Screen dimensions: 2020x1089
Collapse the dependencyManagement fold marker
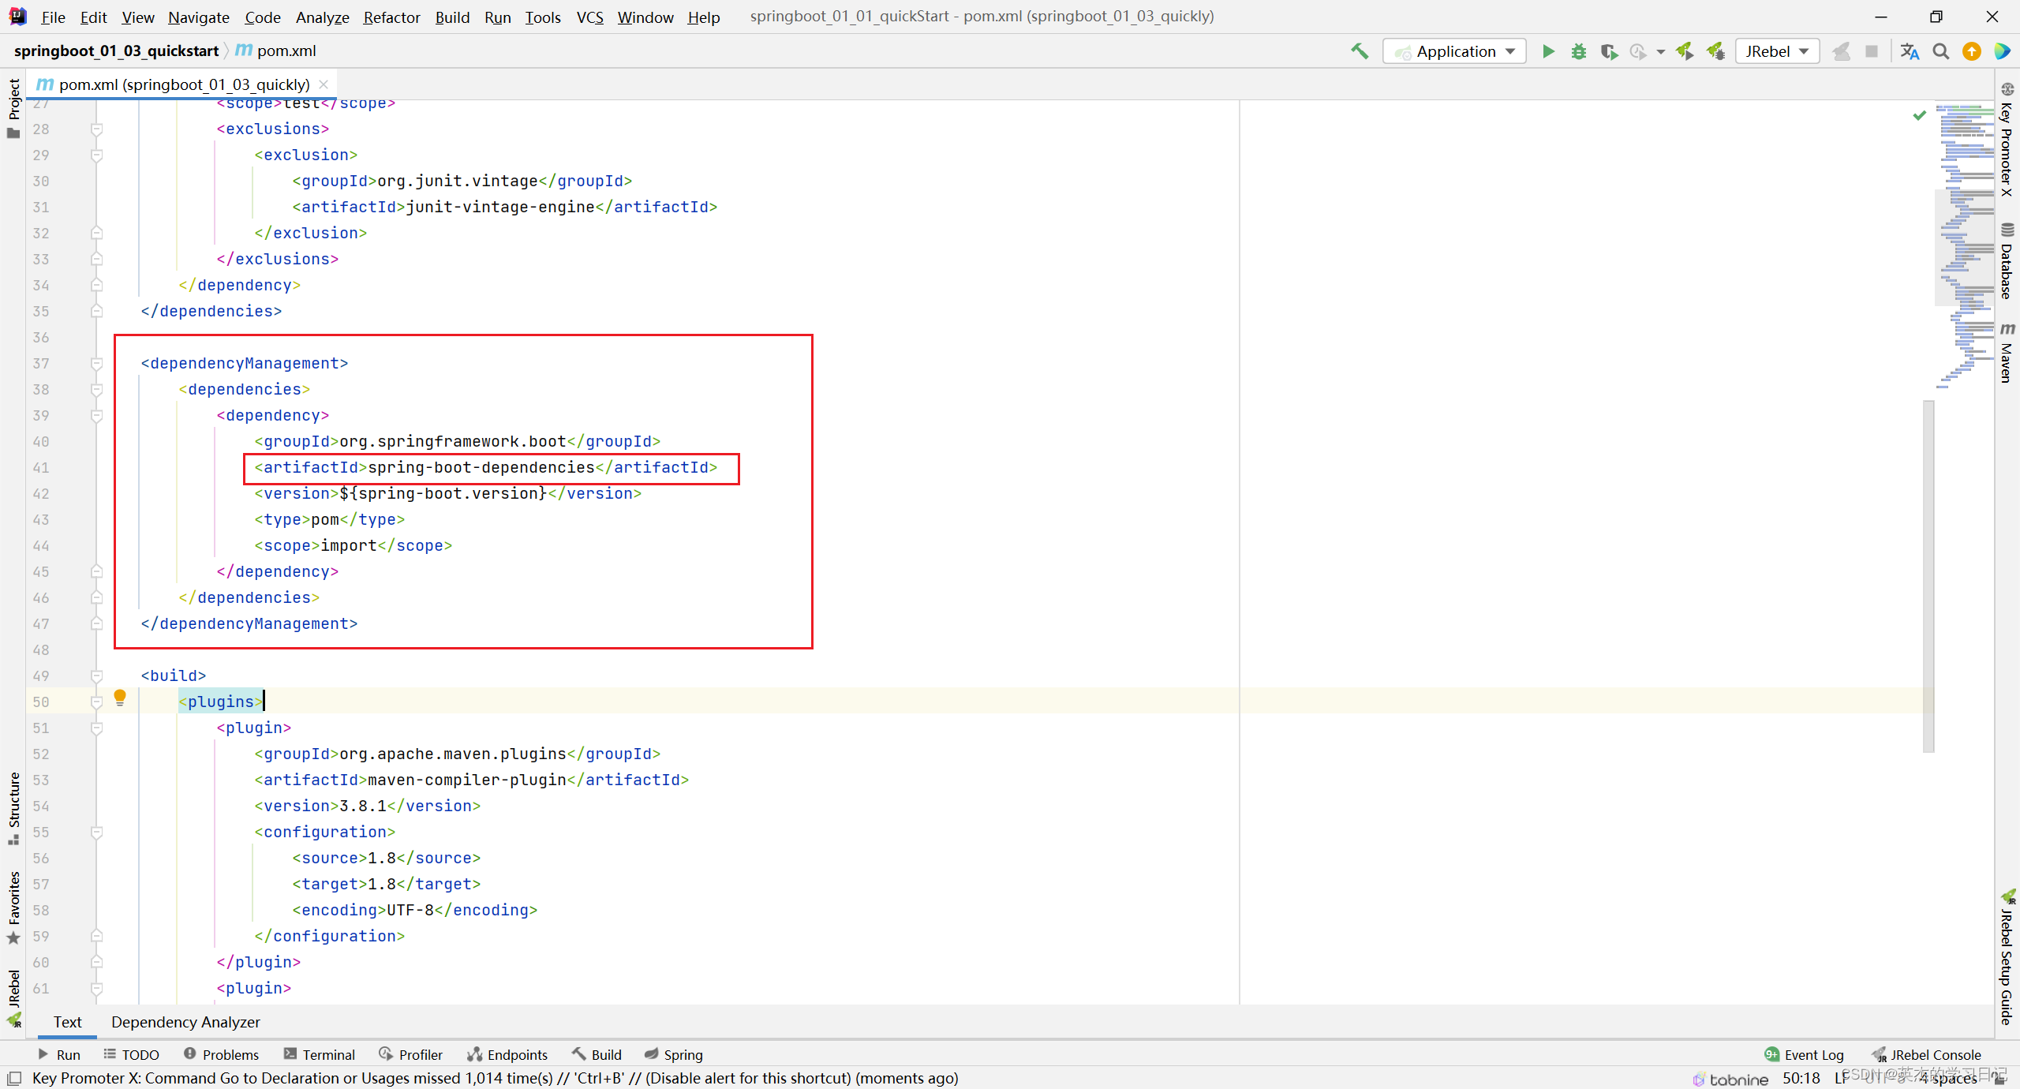(x=96, y=364)
